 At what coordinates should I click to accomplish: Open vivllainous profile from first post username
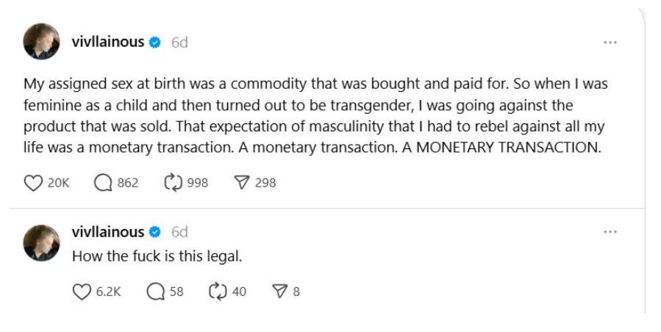click(x=107, y=43)
